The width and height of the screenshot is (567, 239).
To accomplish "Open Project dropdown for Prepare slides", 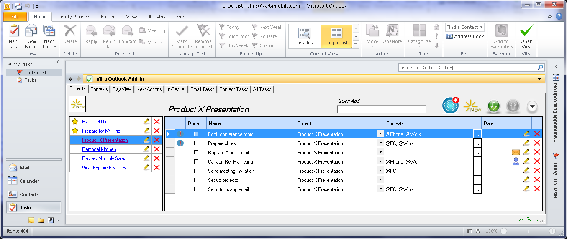I will click(380, 143).
